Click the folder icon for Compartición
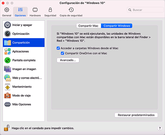 point(8,43)
